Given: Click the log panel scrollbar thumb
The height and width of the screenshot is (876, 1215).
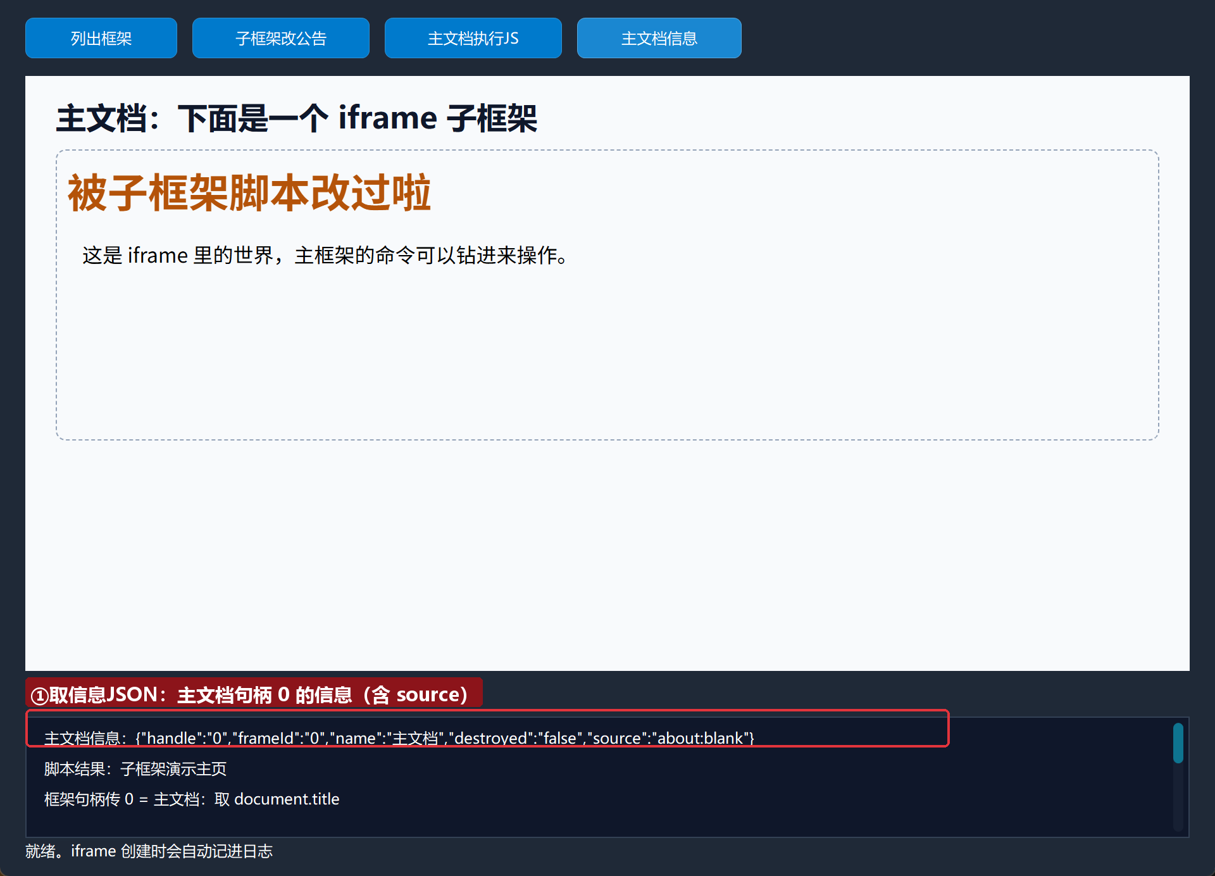Looking at the screenshot, I should click(1178, 743).
